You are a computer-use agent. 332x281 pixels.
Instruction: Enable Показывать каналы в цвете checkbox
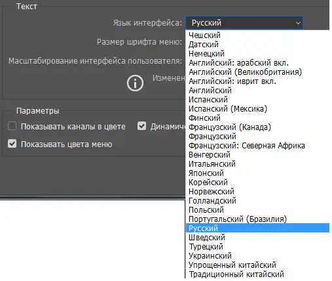point(12,126)
